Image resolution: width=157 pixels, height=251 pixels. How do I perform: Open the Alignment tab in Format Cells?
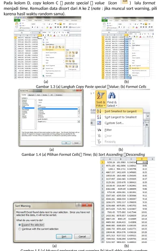click(31, 95)
